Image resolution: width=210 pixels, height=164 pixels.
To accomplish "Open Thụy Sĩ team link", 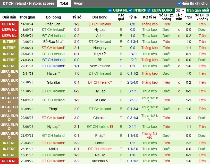I will point(100,54).
